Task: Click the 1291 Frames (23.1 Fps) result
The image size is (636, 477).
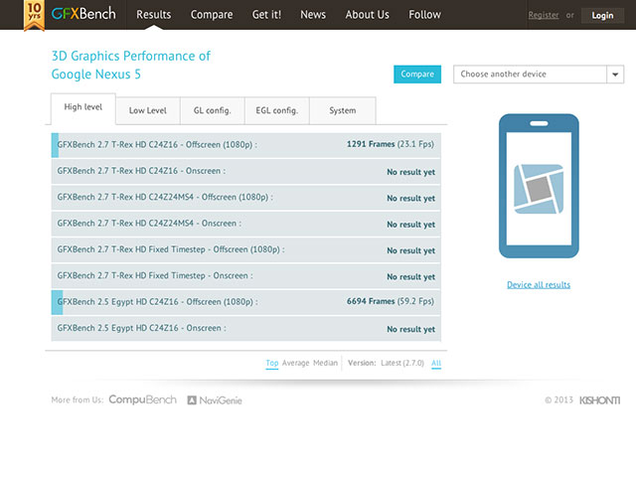Action: coord(391,144)
